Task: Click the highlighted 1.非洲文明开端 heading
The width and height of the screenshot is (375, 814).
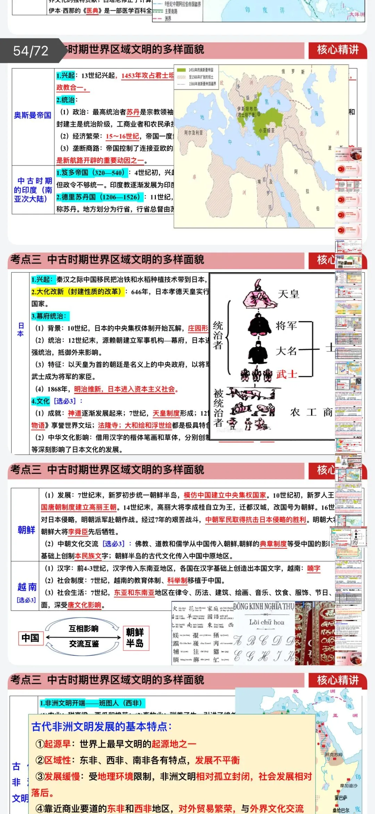Action: 92,703
